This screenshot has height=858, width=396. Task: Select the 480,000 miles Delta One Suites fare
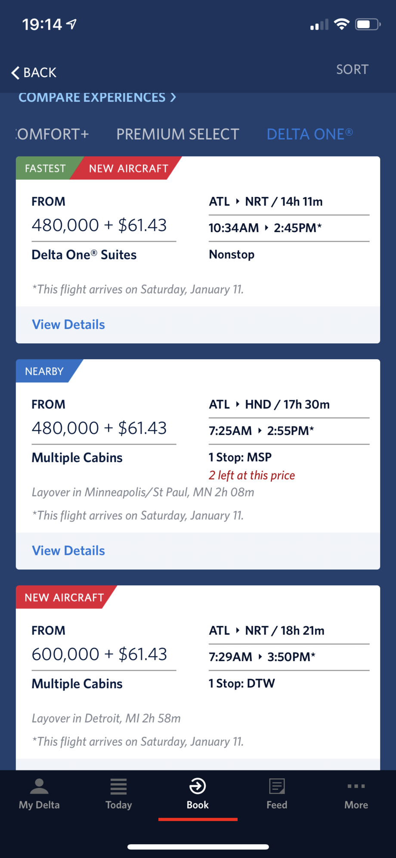click(99, 225)
